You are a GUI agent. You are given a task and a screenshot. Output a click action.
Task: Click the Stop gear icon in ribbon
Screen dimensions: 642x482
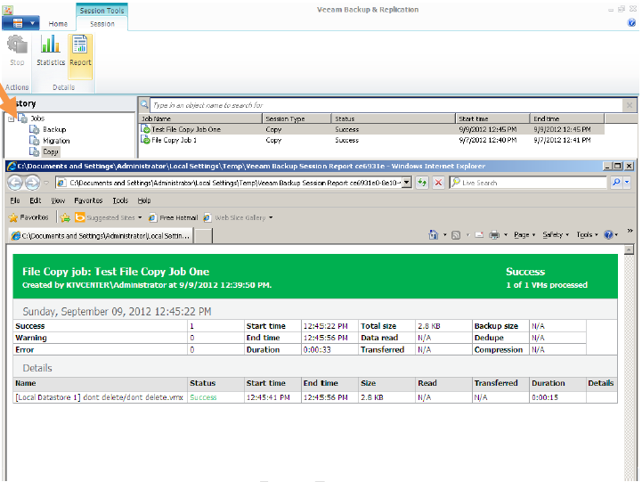pos(17,45)
